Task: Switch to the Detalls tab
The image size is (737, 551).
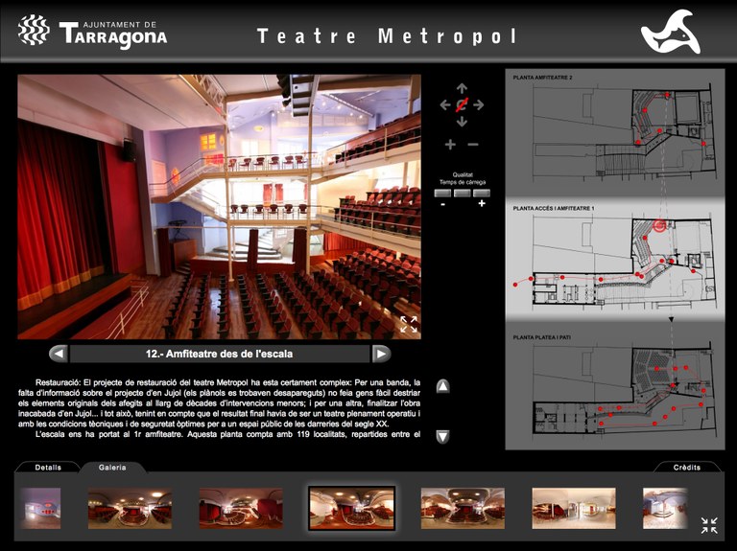Action: 48,468
